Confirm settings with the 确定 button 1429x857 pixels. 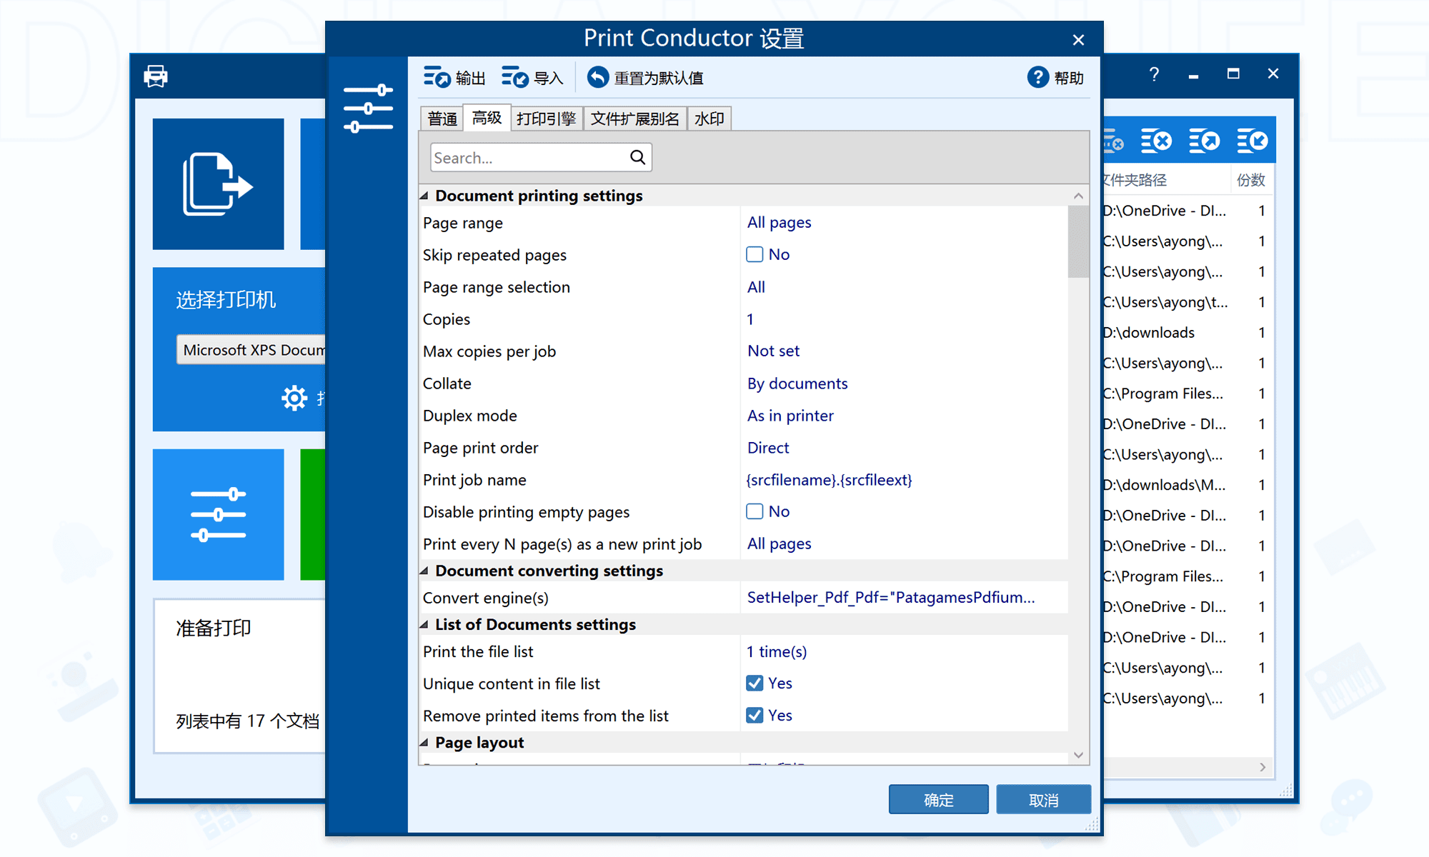coord(938,800)
